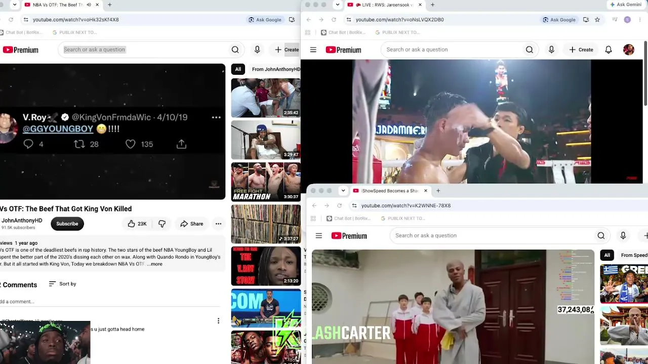Open the options menu for the head home comment

click(x=218, y=321)
